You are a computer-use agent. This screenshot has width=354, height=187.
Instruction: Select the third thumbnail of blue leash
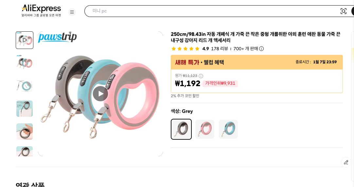point(25,86)
